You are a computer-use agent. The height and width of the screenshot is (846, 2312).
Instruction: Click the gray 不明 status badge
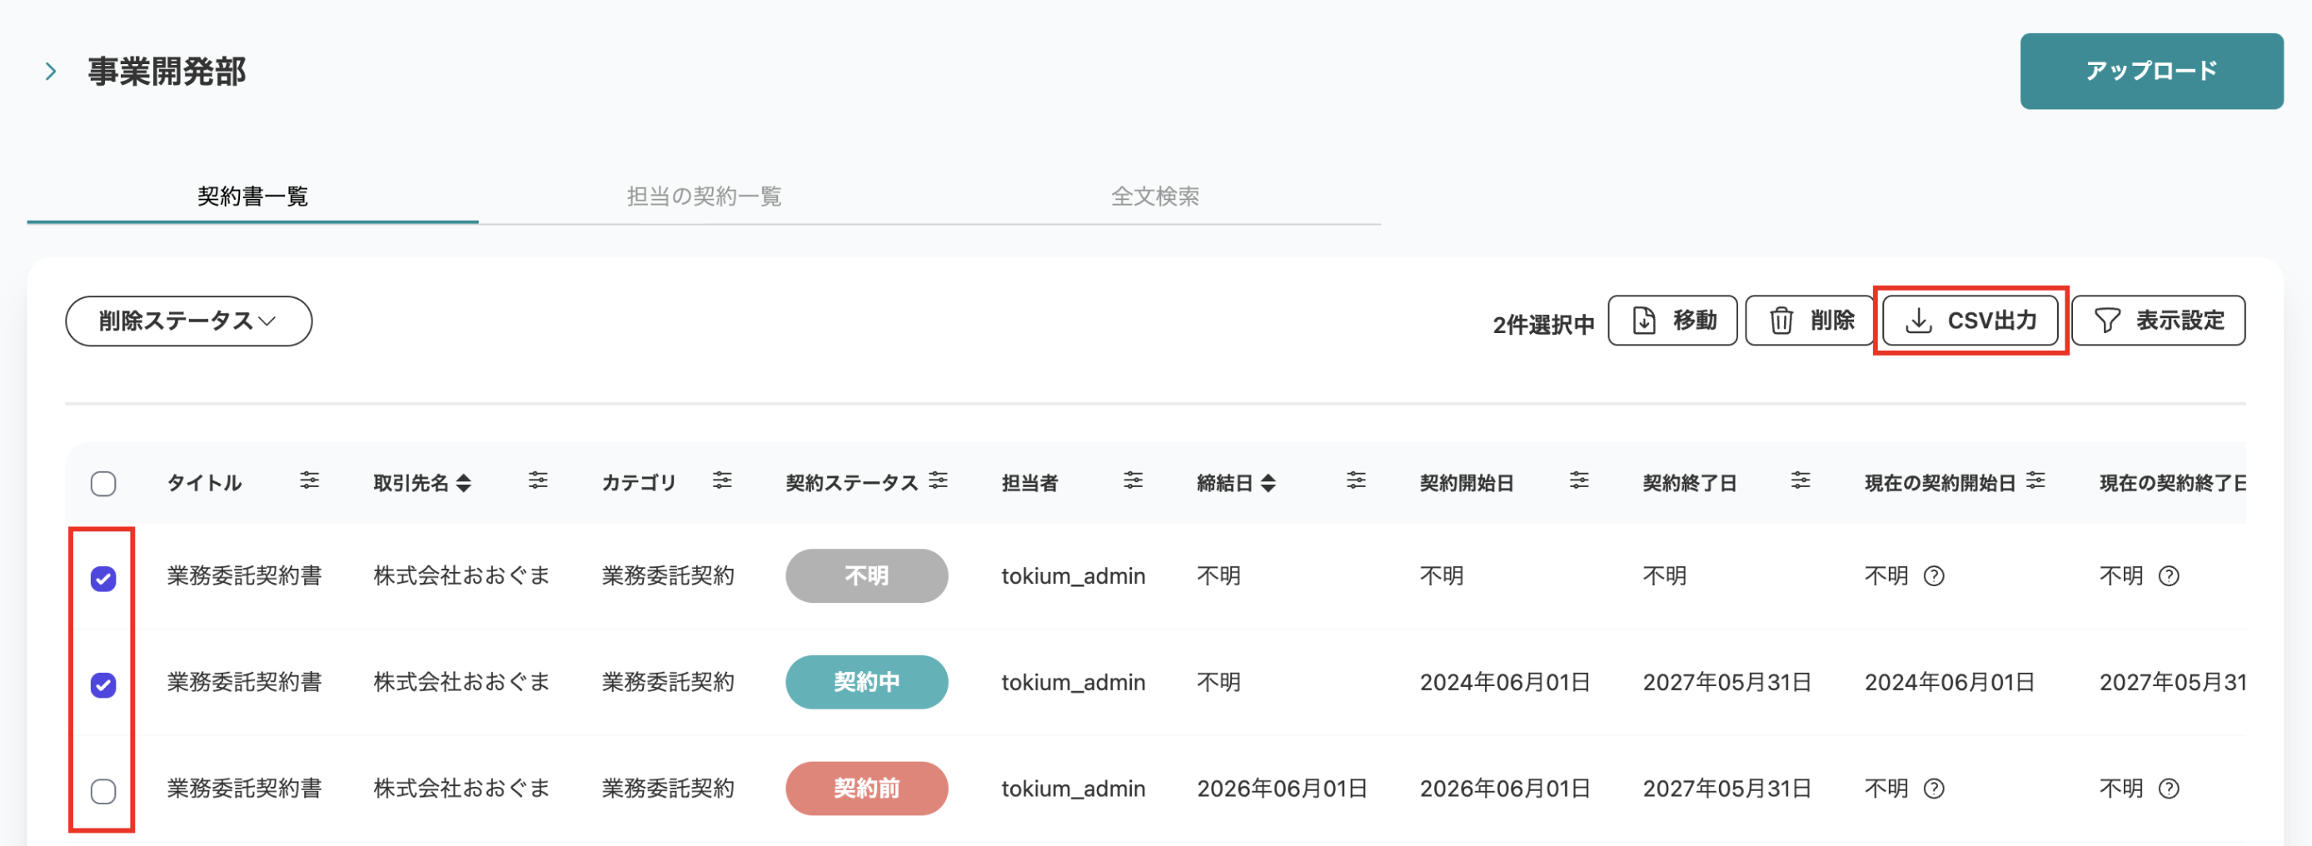pyautogui.click(x=866, y=576)
